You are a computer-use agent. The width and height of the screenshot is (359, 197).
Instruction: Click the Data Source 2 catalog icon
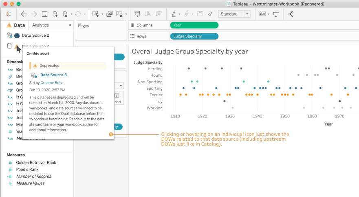coord(9,35)
